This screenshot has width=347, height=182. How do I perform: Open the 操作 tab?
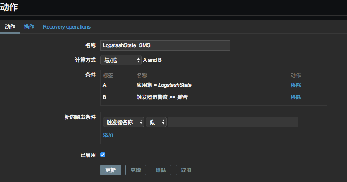click(29, 27)
